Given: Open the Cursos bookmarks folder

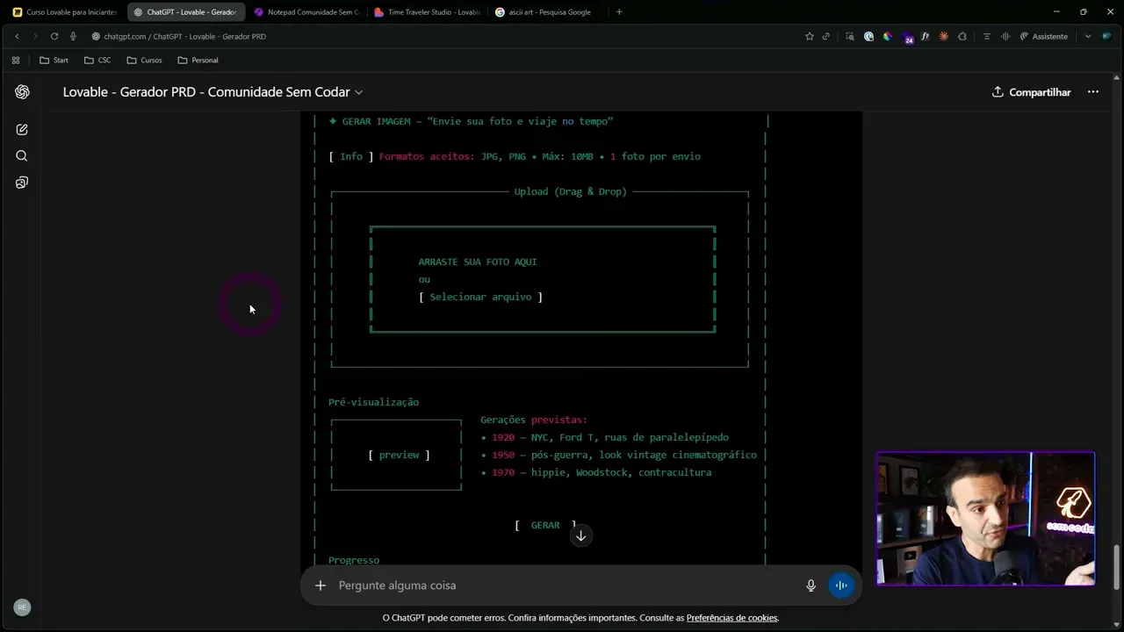Looking at the screenshot, I should click(x=144, y=60).
